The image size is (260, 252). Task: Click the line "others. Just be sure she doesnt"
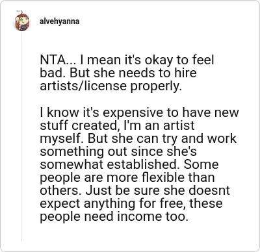[x=135, y=190]
